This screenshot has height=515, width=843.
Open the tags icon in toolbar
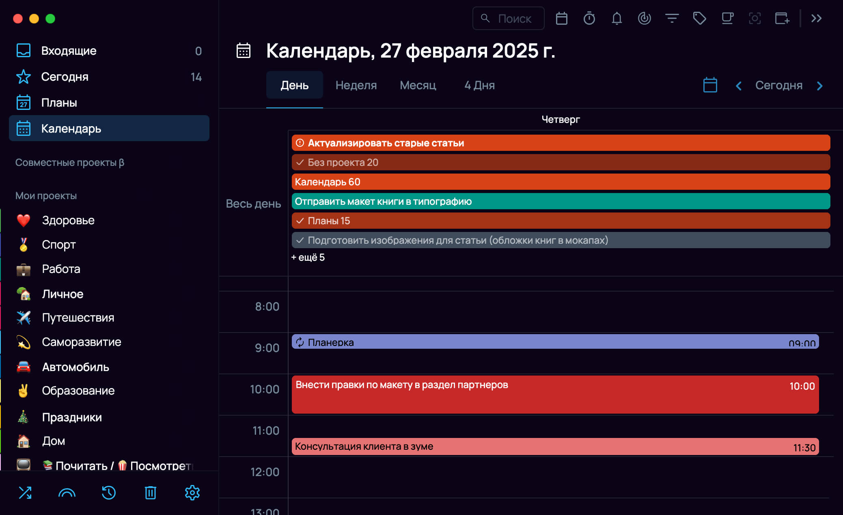(x=699, y=18)
